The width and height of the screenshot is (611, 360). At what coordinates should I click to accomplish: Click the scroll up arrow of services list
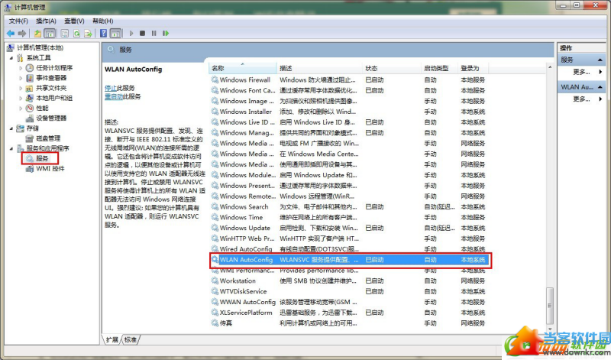tap(550, 67)
